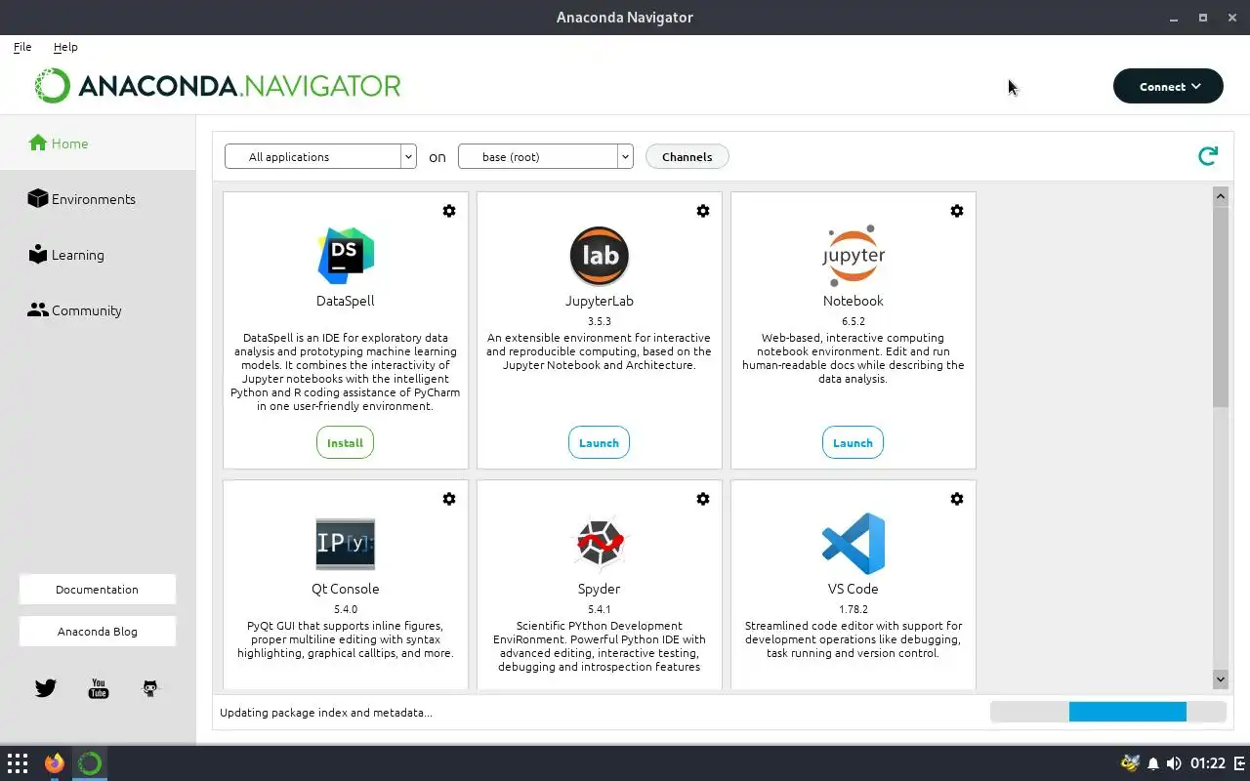Open the volume control in the system tray

click(x=1174, y=763)
